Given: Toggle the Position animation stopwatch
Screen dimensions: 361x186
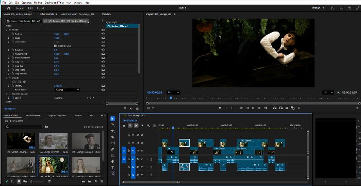Looking at the screenshot, I should [x=13, y=34].
